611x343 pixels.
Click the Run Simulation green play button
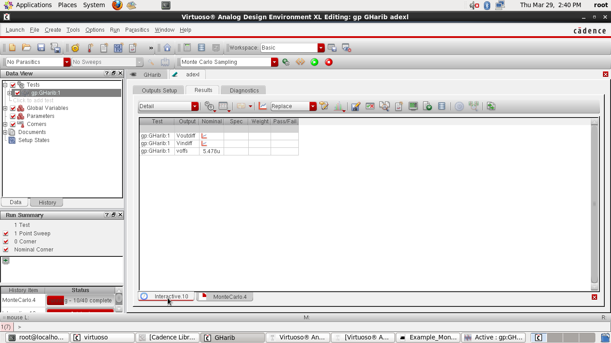tap(314, 62)
